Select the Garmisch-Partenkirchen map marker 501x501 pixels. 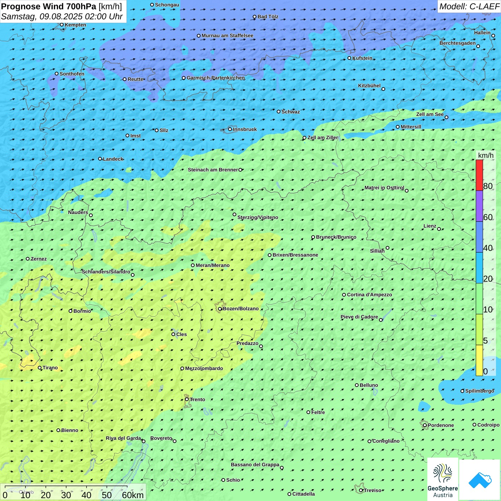184,78
